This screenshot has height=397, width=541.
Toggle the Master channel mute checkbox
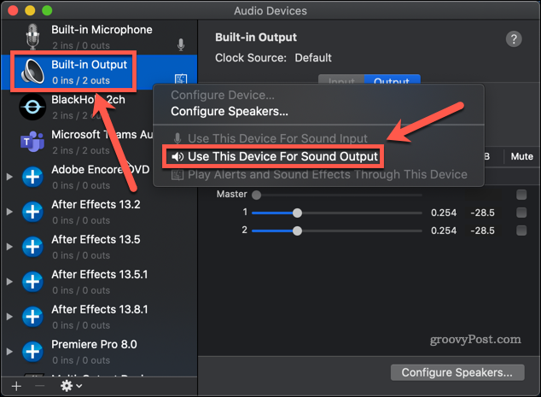(x=521, y=195)
